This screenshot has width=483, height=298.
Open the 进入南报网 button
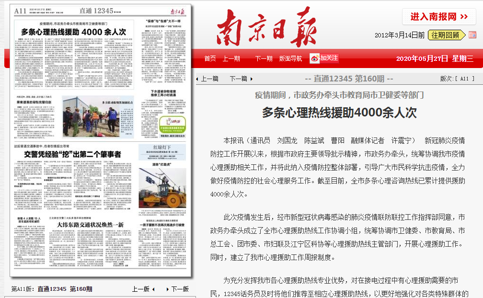[439, 17]
